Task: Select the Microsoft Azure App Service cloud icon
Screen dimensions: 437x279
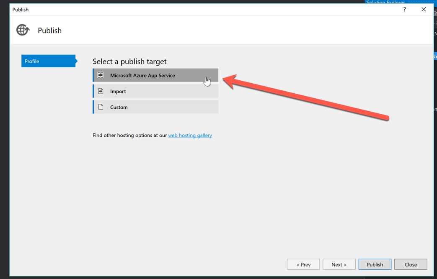Action: click(100, 75)
